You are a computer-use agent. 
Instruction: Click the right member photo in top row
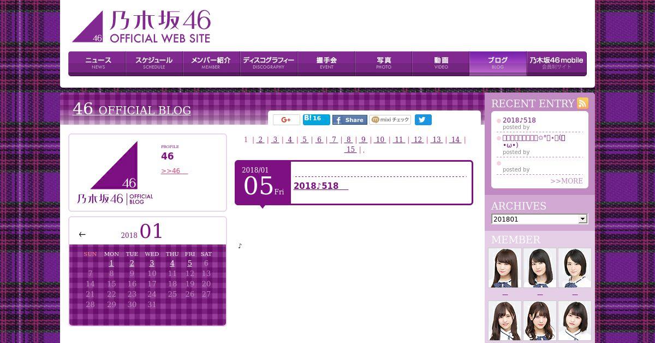tap(575, 268)
